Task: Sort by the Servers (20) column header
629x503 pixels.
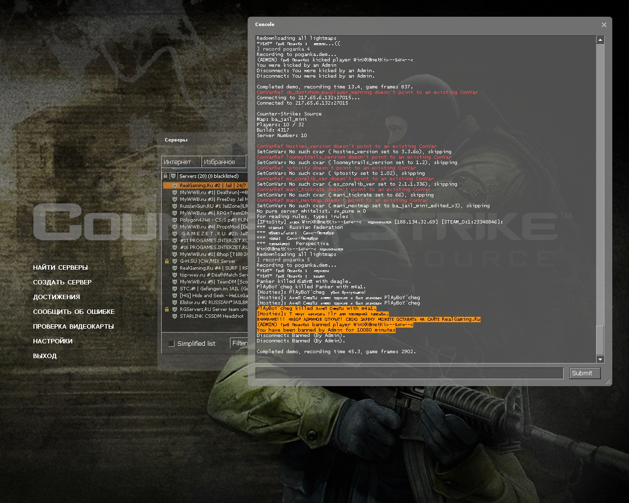Action: pyautogui.click(x=212, y=176)
